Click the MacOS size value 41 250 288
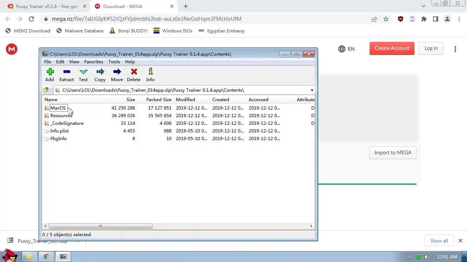This screenshot has height=262, width=467. 123,108
